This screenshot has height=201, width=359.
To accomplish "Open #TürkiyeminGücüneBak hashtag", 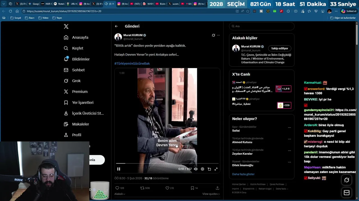I will (132, 63).
